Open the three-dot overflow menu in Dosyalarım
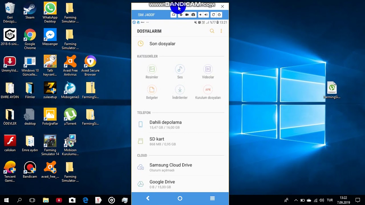 click(221, 31)
